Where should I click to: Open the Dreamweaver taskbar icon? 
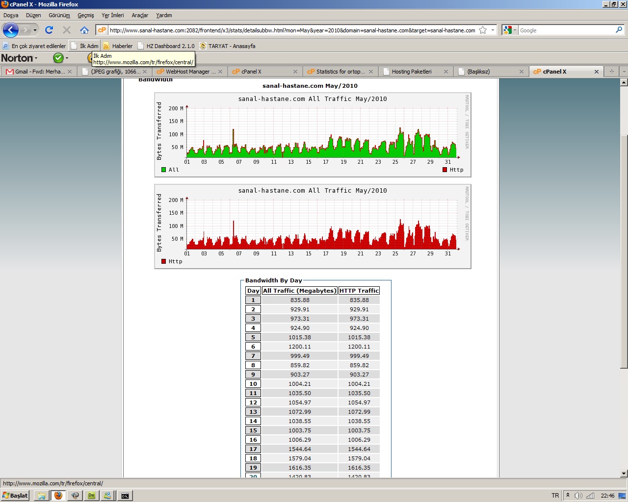click(x=91, y=496)
